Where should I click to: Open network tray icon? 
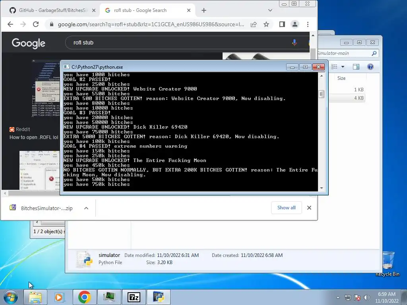point(347,297)
